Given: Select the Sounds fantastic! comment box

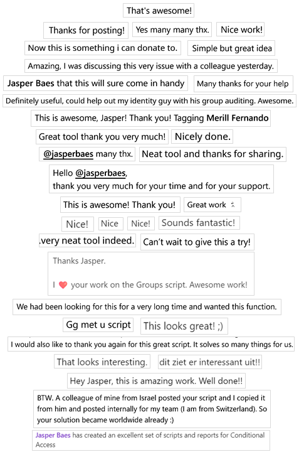Looking at the screenshot, I should click(199, 223).
